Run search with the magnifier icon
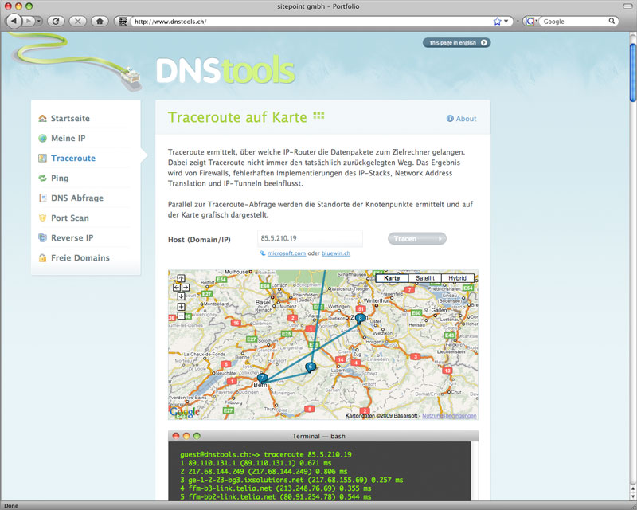 (x=612, y=21)
